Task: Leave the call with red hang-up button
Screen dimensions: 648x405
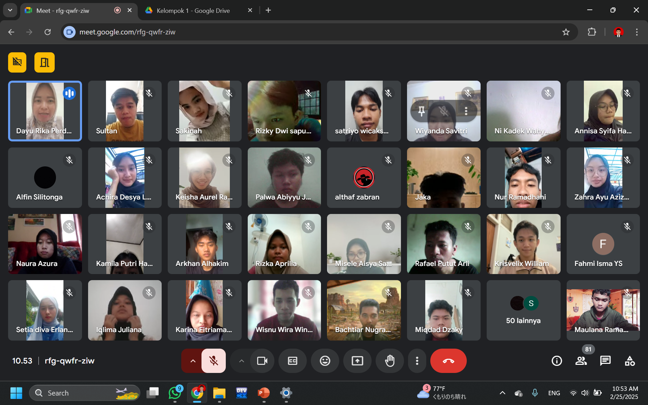Action: [448, 361]
